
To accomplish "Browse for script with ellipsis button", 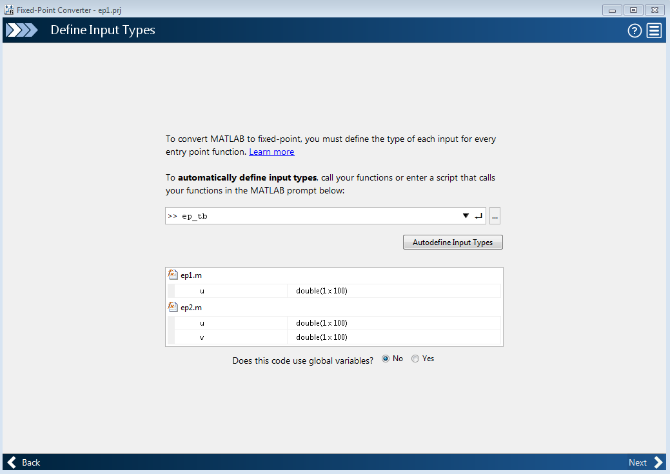I will (495, 216).
